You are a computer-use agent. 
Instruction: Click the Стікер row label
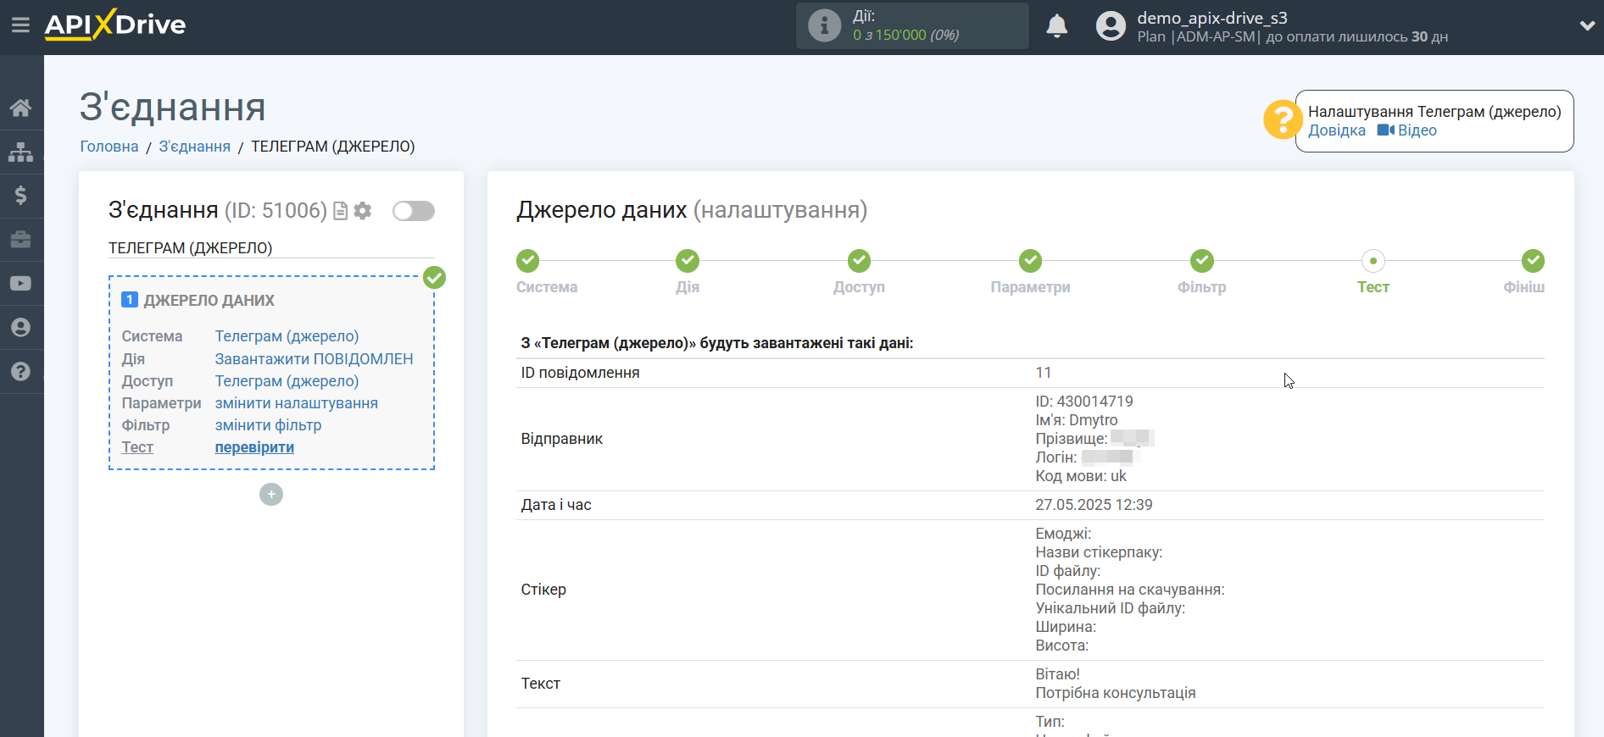(x=543, y=590)
